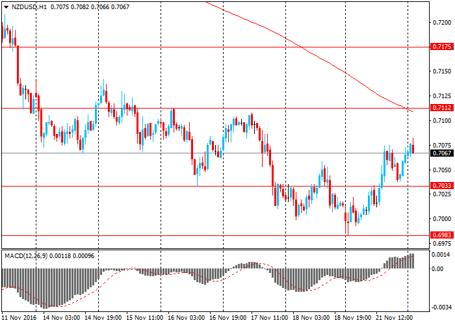Click the triangle arrow beside NZDUSD,H1 title
The image size is (455, 325).
pos(6,6)
